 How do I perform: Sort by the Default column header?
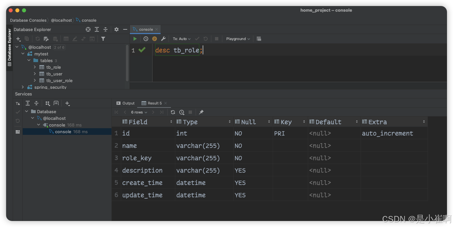(334, 122)
